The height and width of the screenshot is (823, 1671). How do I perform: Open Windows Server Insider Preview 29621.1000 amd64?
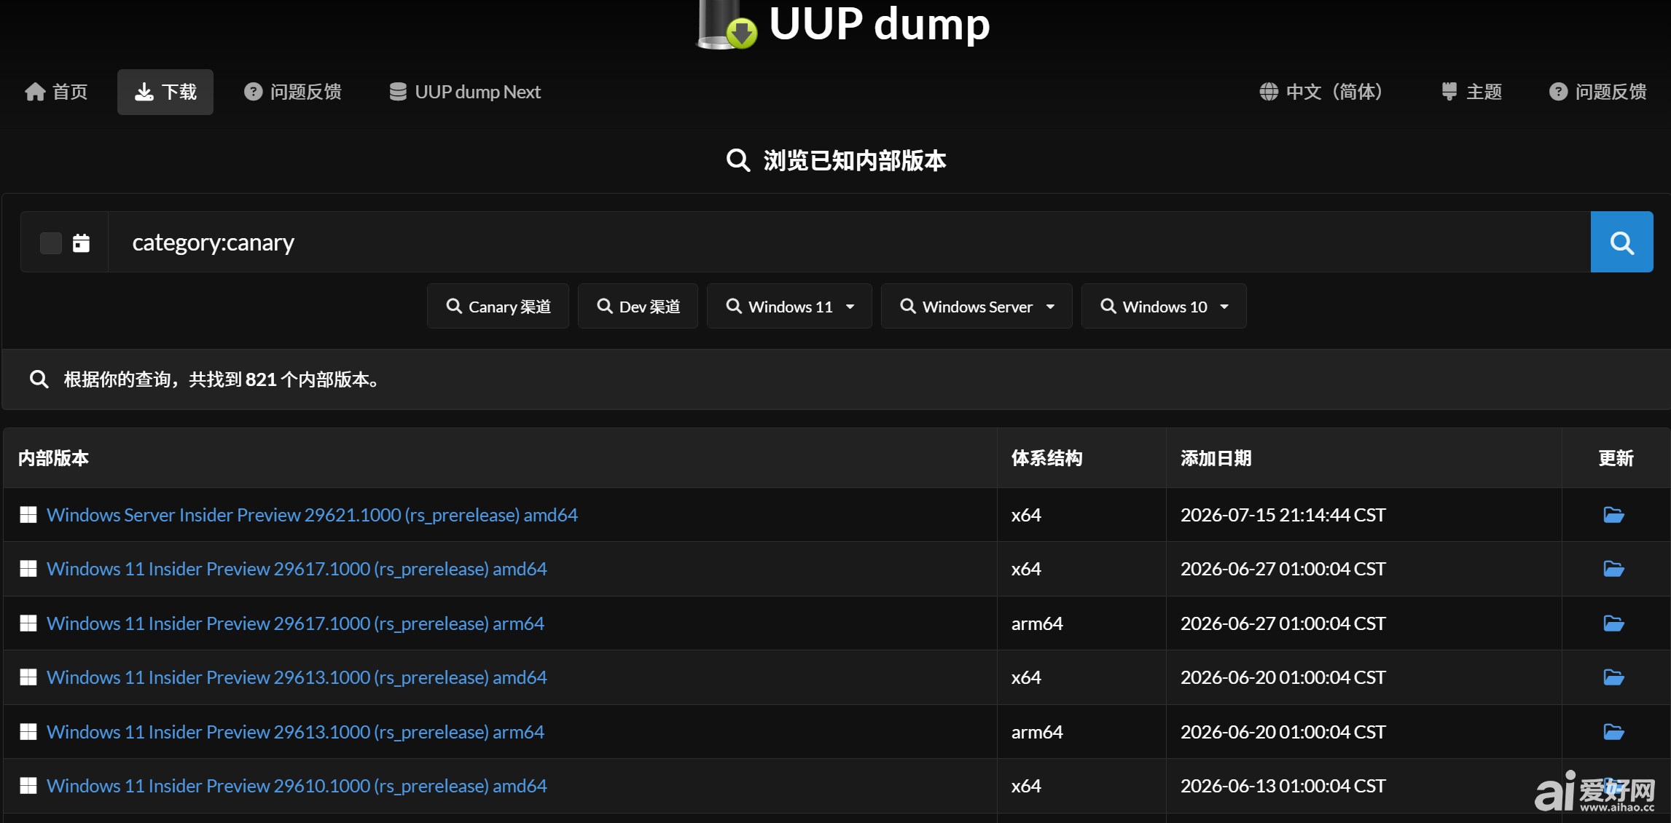(x=312, y=515)
